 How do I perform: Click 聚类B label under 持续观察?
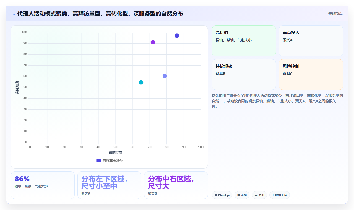tap(221, 74)
